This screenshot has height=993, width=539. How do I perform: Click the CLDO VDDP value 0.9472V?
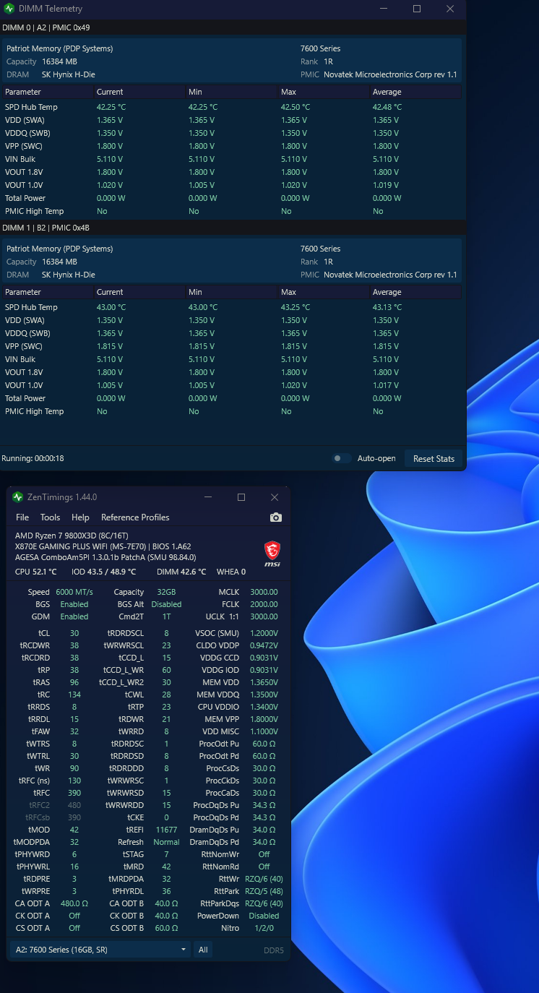click(264, 645)
